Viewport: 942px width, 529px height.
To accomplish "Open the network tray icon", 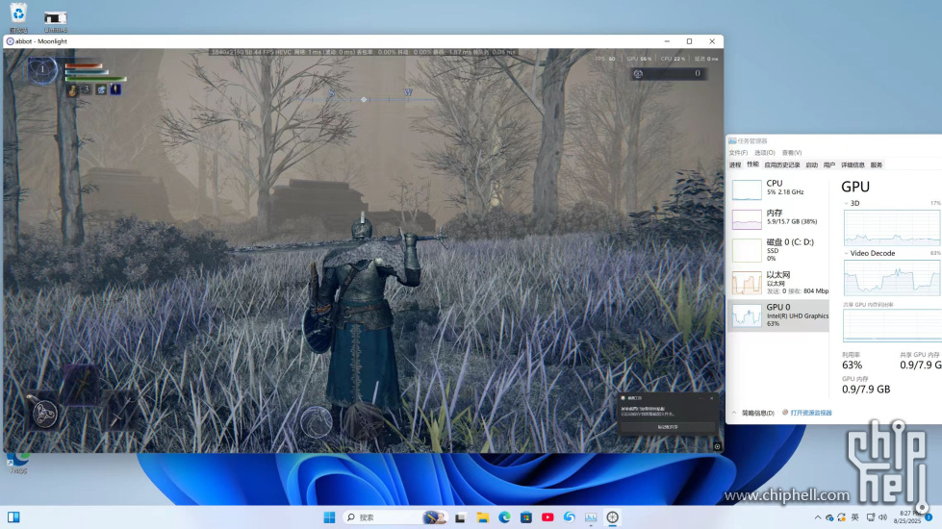I will [x=871, y=517].
